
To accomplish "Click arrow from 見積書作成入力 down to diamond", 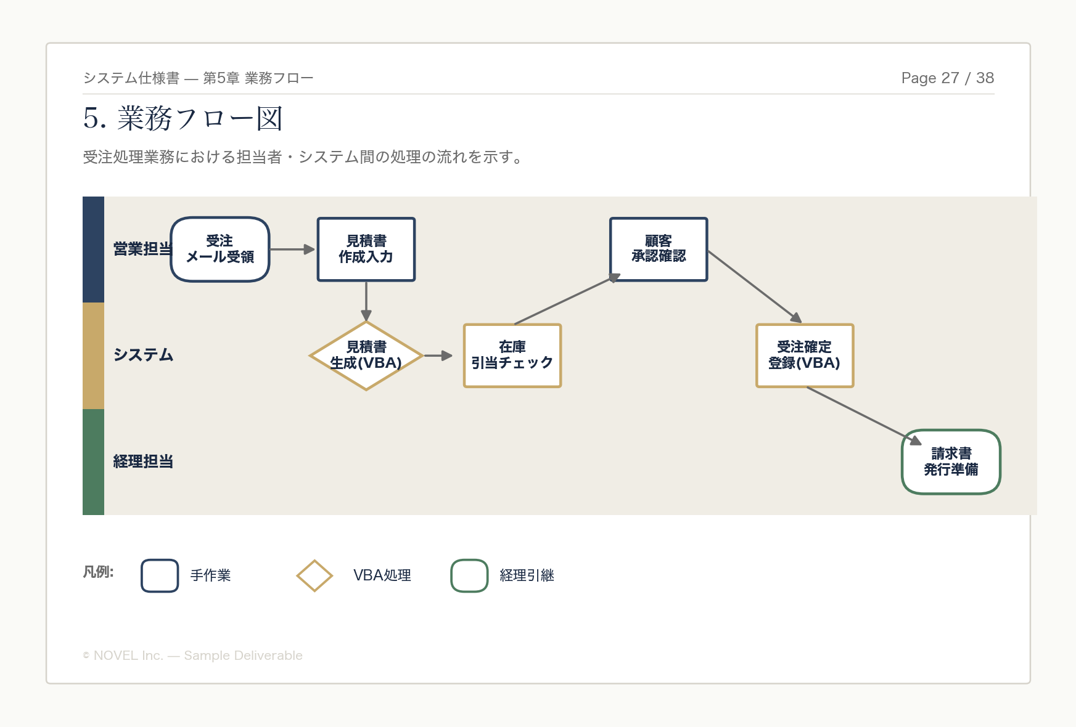I will point(366,301).
